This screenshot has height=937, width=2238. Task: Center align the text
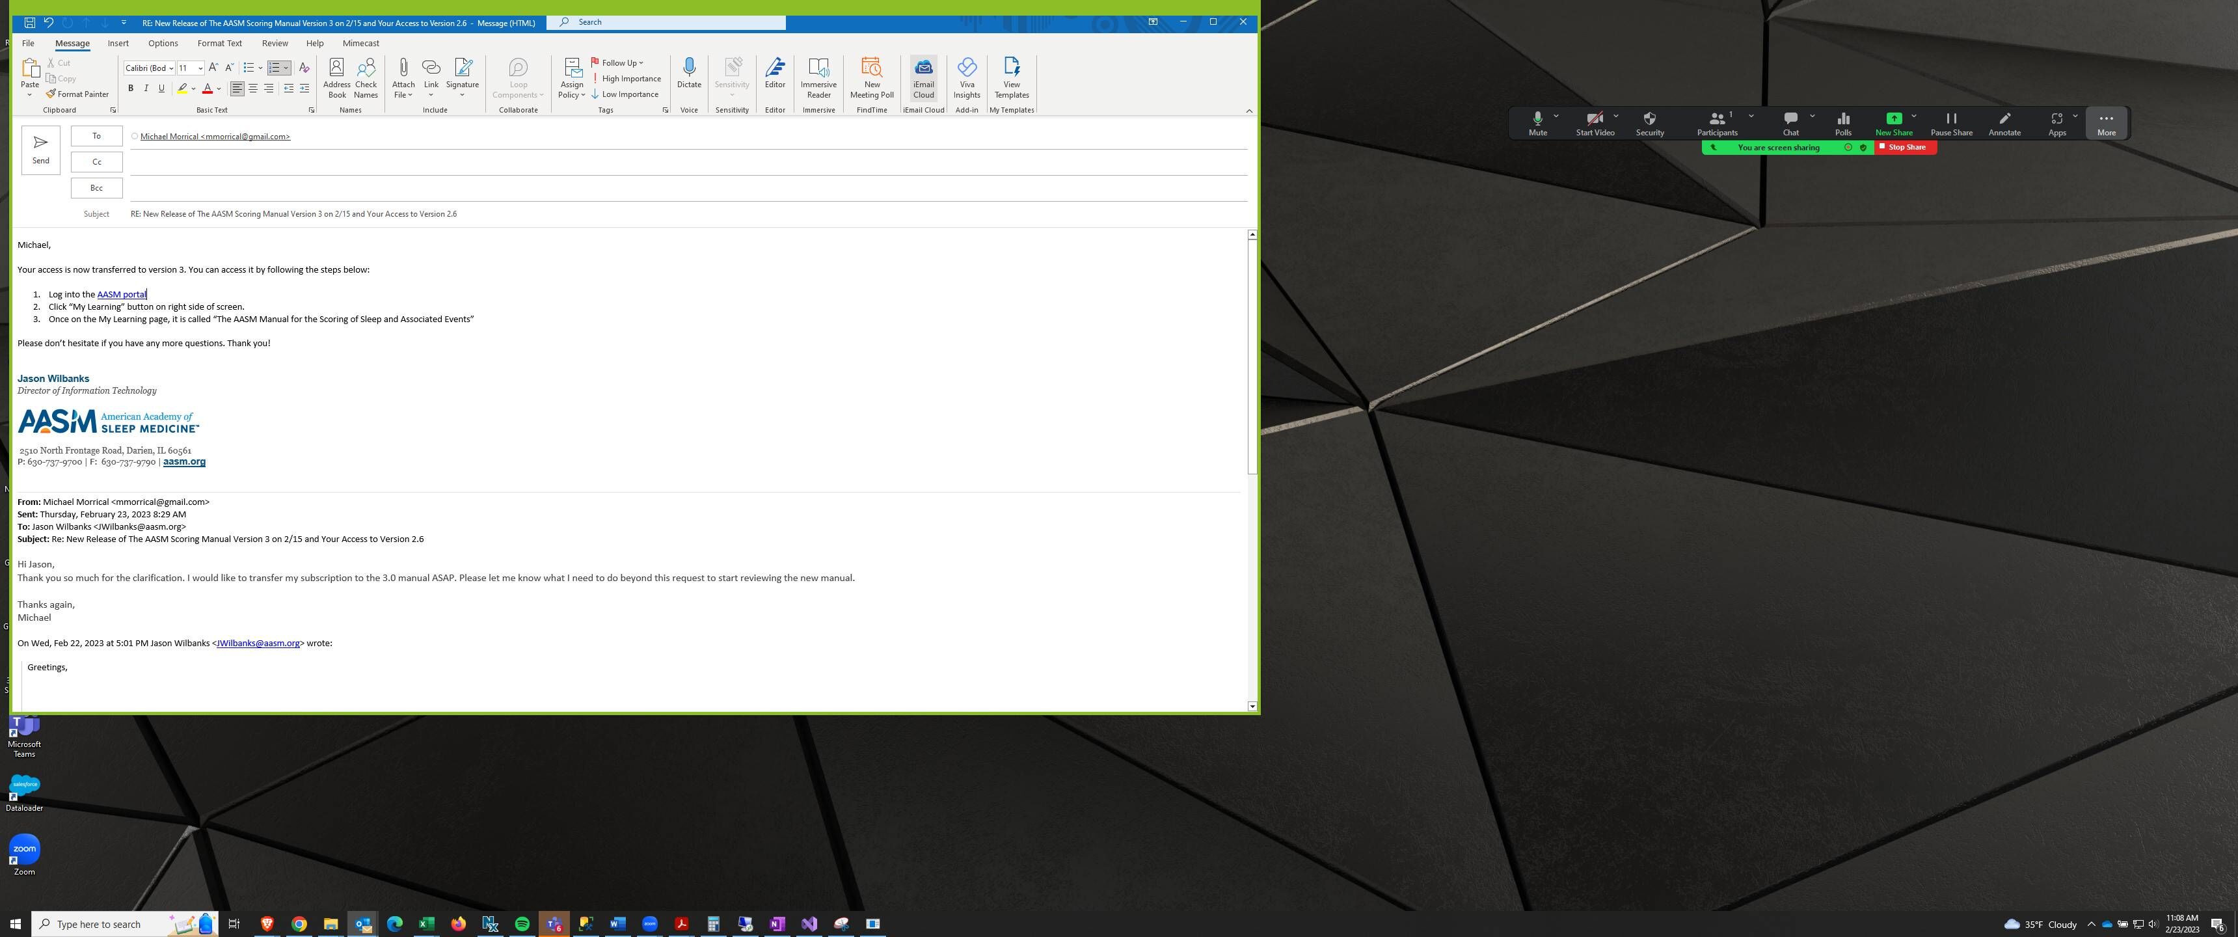click(253, 88)
